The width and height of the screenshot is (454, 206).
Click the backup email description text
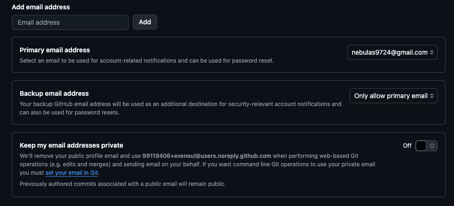point(180,108)
